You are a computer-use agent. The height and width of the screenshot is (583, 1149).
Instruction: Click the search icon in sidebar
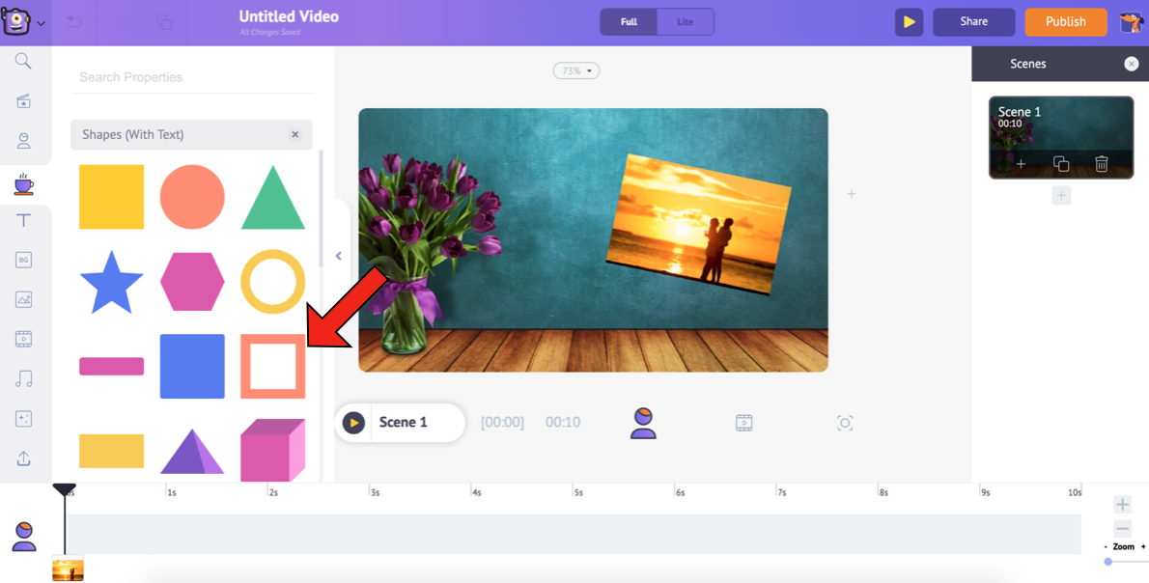pyautogui.click(x=23, y=62)
